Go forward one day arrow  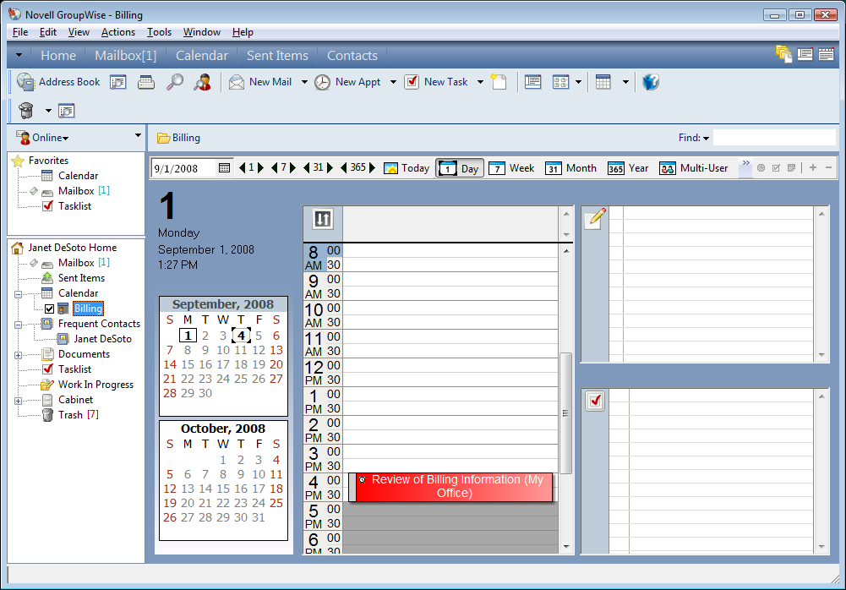(x=260, y=168)
